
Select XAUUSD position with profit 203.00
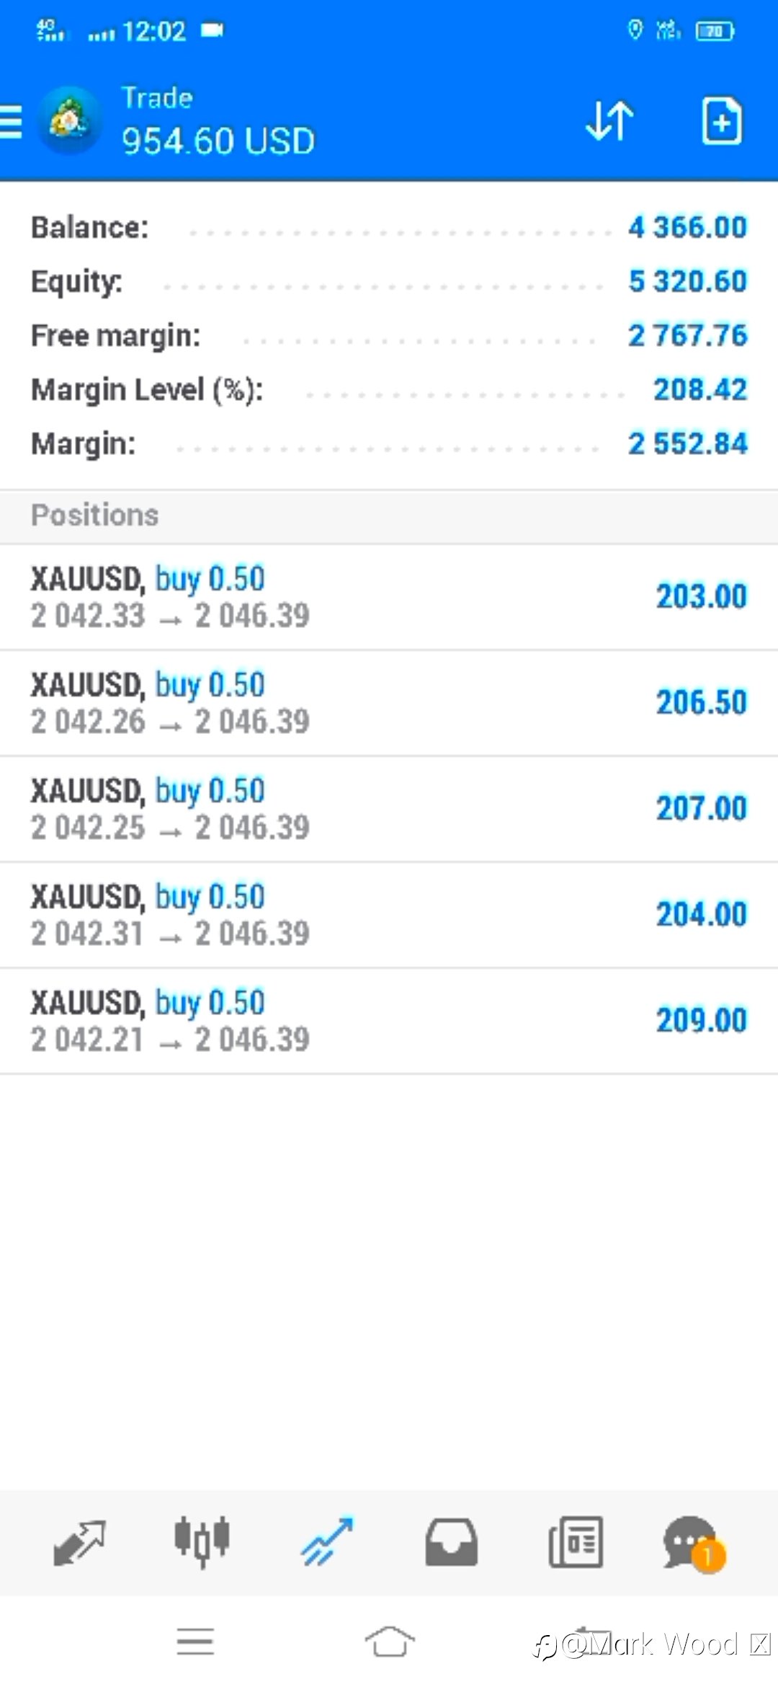[x=389, y=597]
